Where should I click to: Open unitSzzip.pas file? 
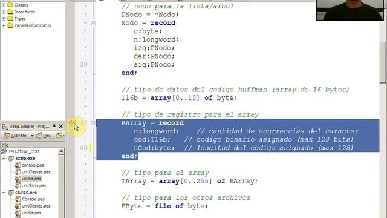[x=34, y=186]
